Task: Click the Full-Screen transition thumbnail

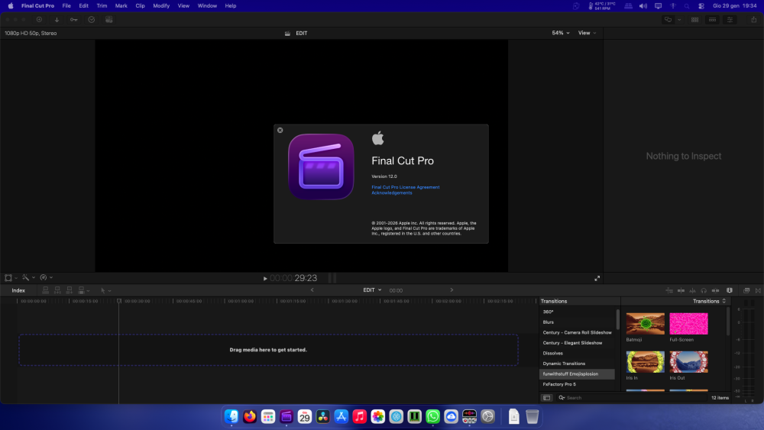Action: 688,324
